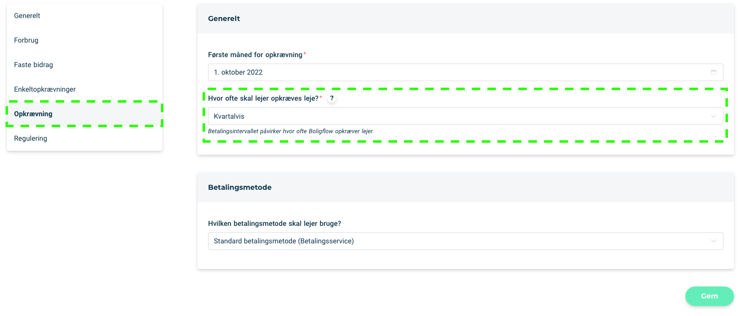The width and height of the screenshot is (741, 316).
Task: Open the Generelt sidebar section
Action: [85, 16]
